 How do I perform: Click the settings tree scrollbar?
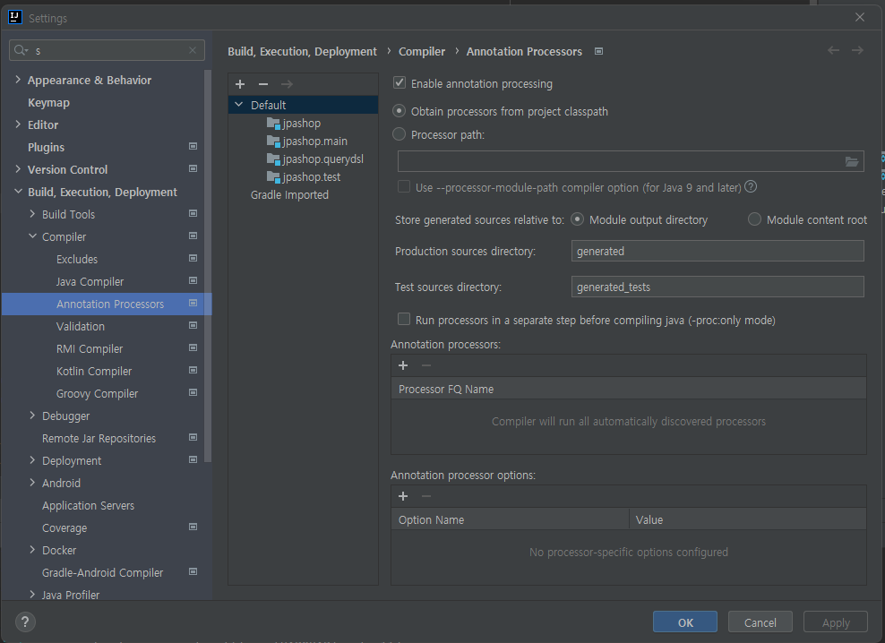[x=208, y=265]
